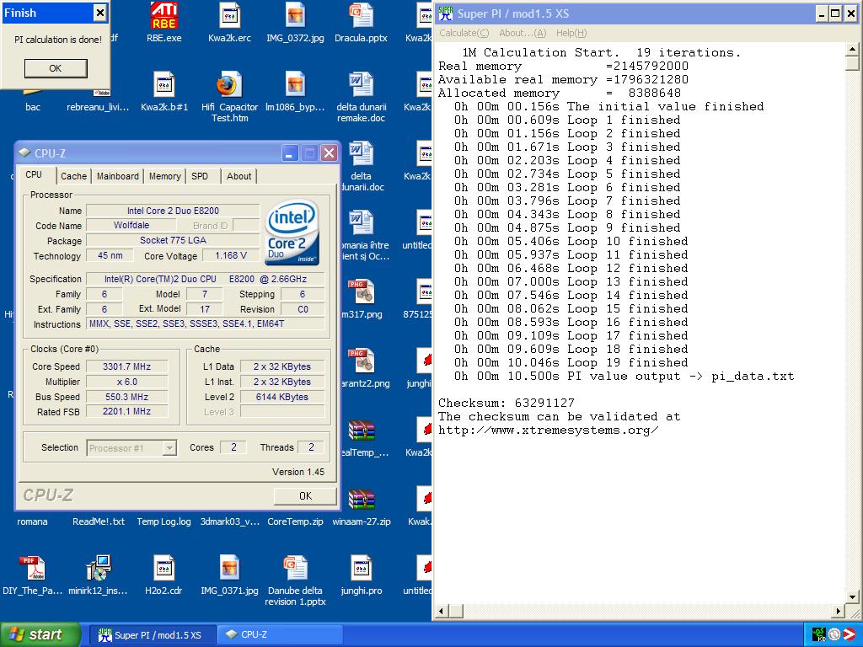Open rebreanu_livi... desktop icon
This screenshot has height=647, width=863.
pos(98,107)
